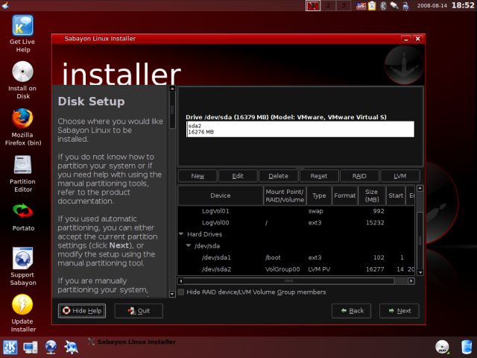
Task: Click the My Computer panel icon
Action: (x=31, y=348)
